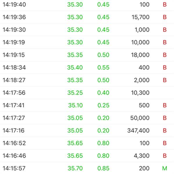
Task: Select the 14:19:40 trade row
Action: (87, 5)
